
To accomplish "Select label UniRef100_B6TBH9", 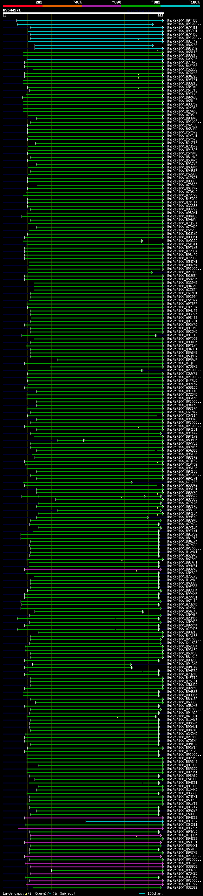I will click(x=182, y=559).
